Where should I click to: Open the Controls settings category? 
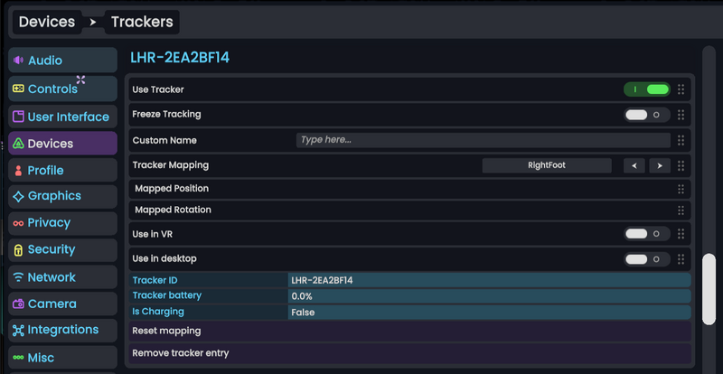pyautogui.click(x=62, y=89)
